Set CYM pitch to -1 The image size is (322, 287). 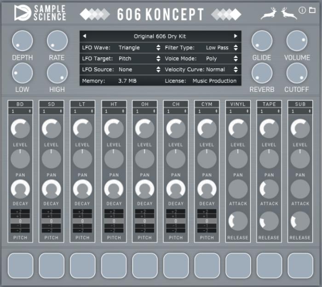pyautogui.click(x=207, y=226)
